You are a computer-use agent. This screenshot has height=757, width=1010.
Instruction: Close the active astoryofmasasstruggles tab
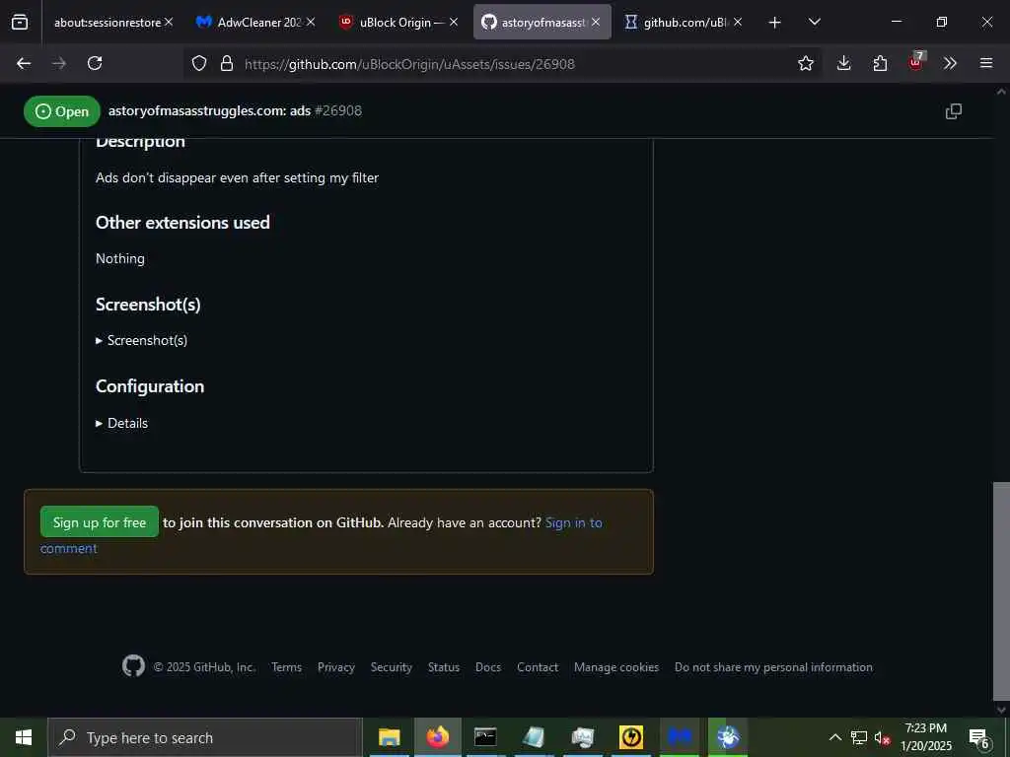click(596, 22)
